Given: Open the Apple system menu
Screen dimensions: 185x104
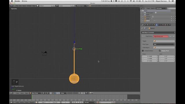Looking at the screenshot, I should coord(12,1).
